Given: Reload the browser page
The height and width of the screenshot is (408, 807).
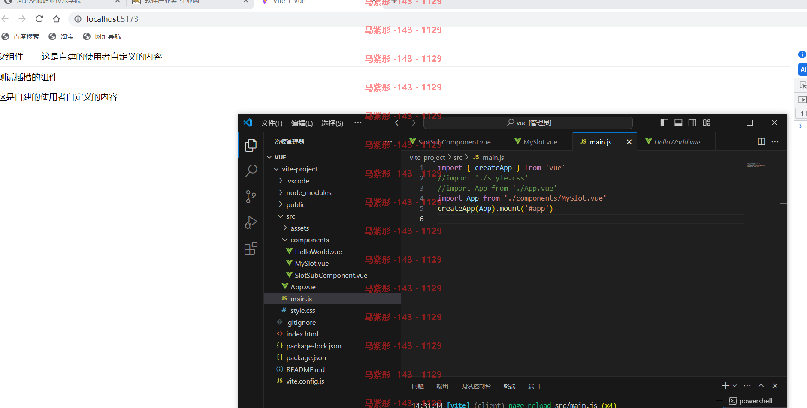Looking at the screenshot, I should [39, 19].
